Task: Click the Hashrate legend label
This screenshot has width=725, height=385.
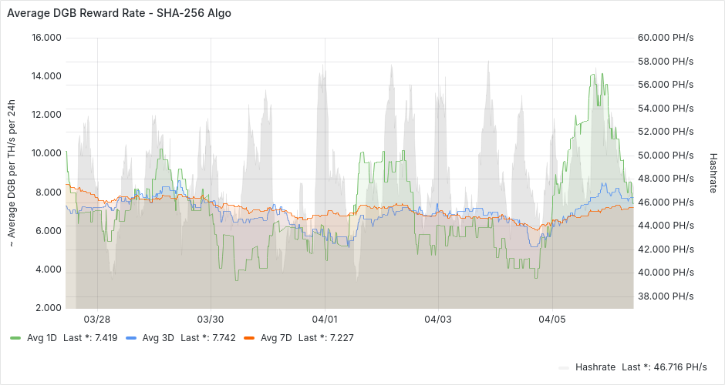Action: click(595, 367)
